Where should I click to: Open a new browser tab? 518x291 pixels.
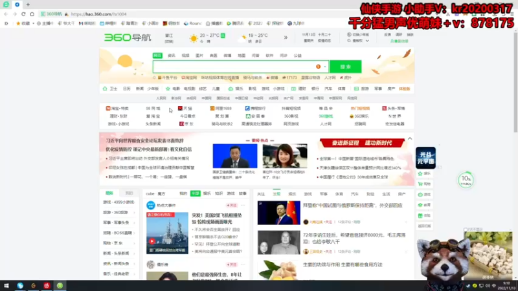pos(28,5)
